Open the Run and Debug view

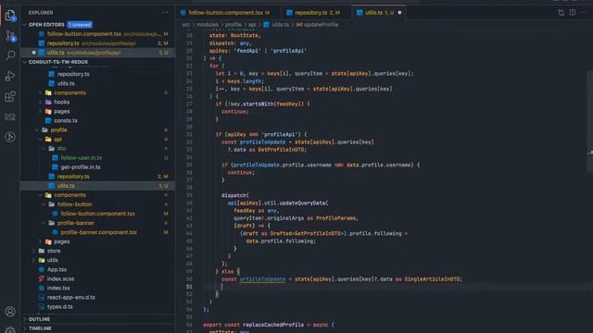pos(10,76)
